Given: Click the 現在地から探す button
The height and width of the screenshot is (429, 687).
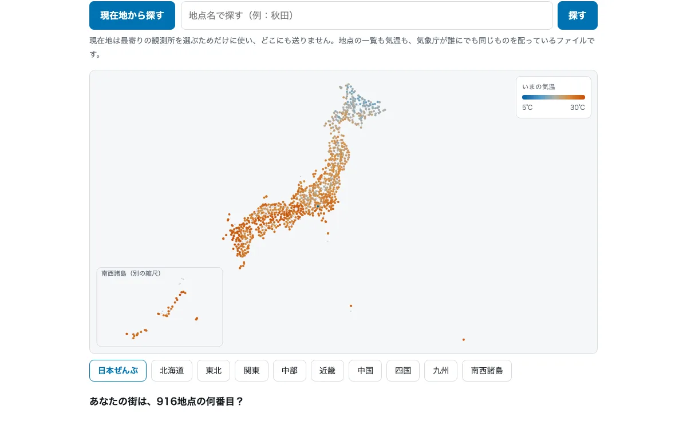Looking at the screenshot, I should 132,15.
